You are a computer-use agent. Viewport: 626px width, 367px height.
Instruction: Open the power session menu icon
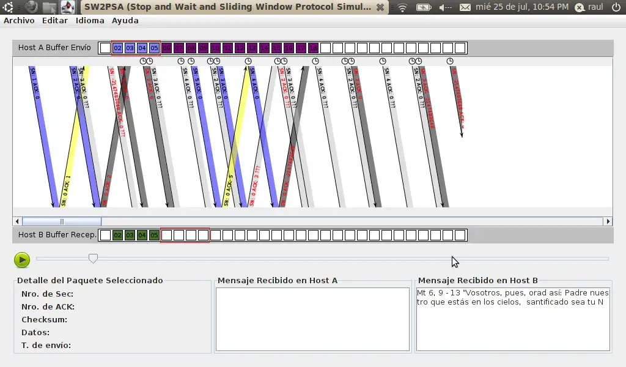point(616,7)
